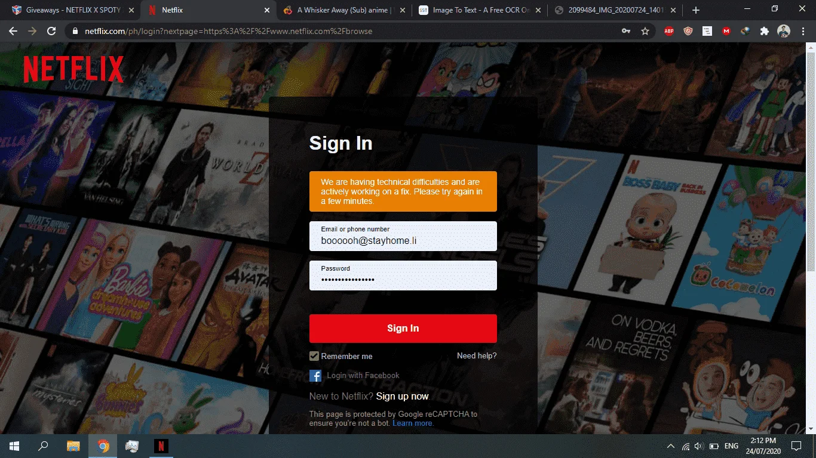Click the Facebook logo icon
Screen dimensions: 816x458
(315, 376)
